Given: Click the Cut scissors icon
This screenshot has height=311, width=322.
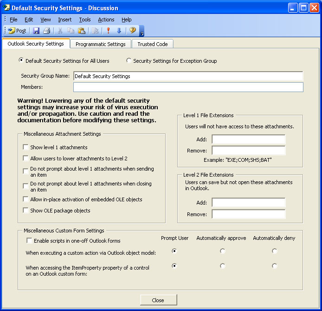Looking at the screenshot, I should coord(60,31).
